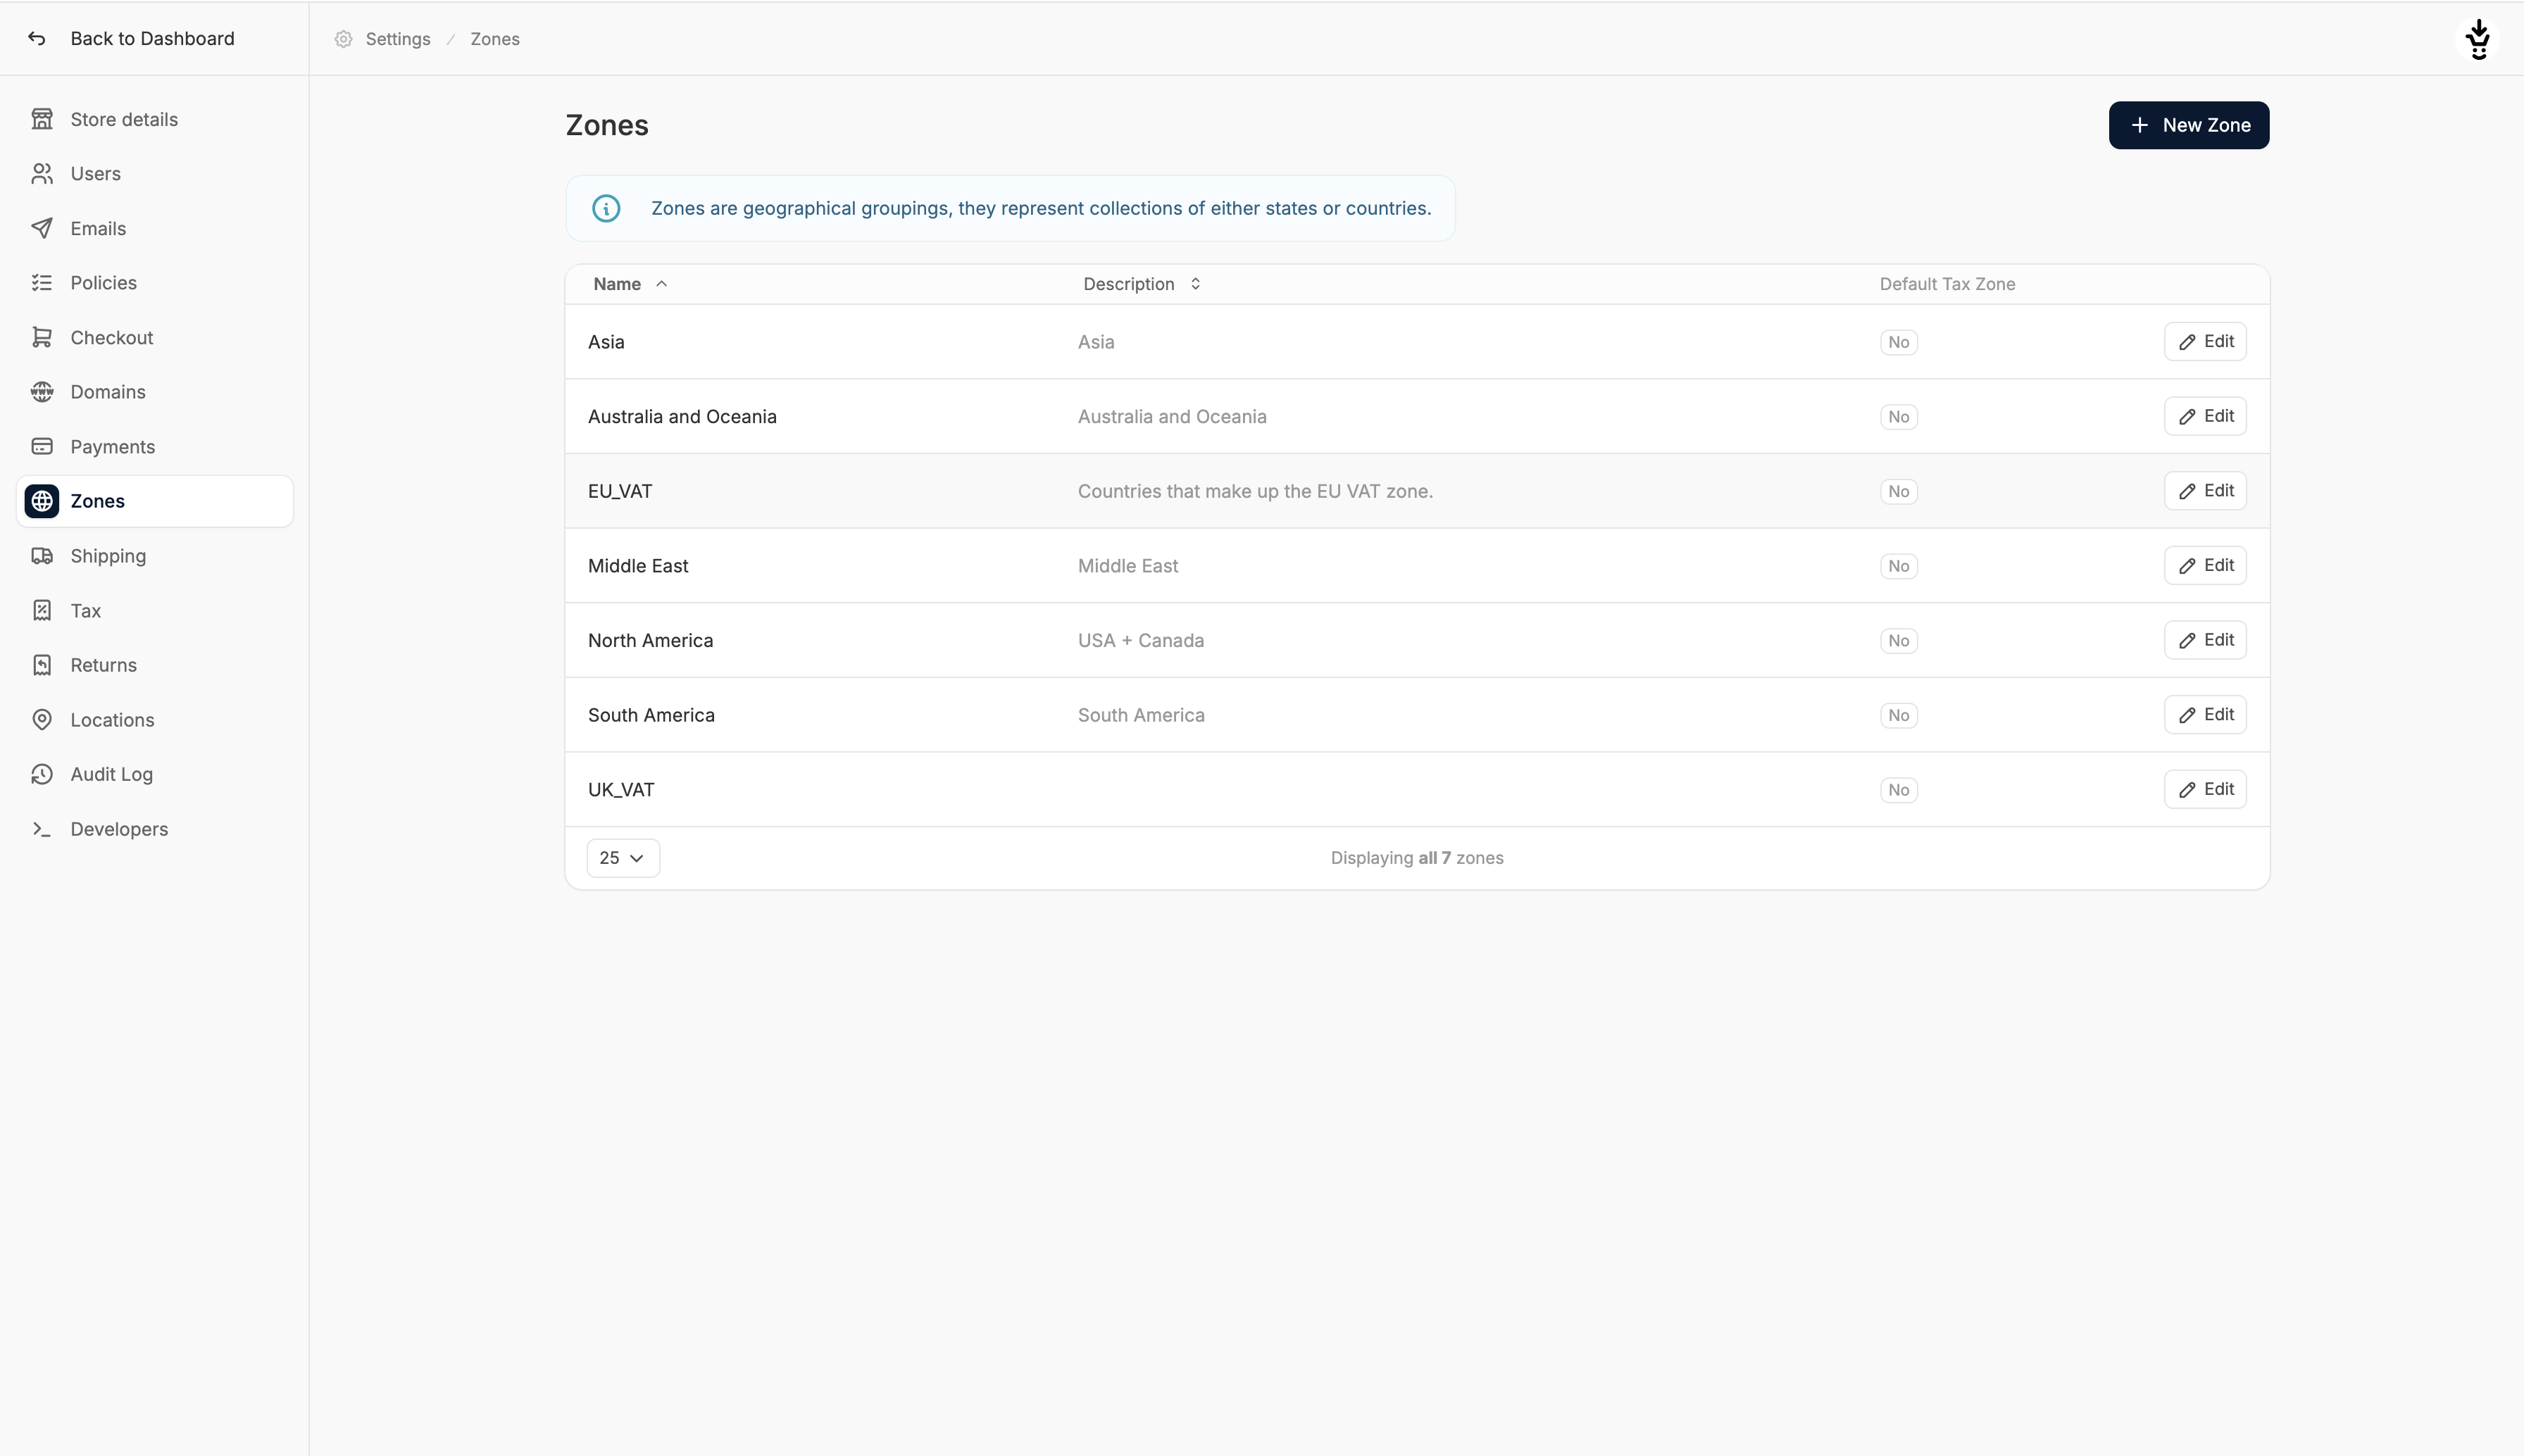2524x1456 pixels.
Task: Open Users via the people icon
Action: point(42,174)
